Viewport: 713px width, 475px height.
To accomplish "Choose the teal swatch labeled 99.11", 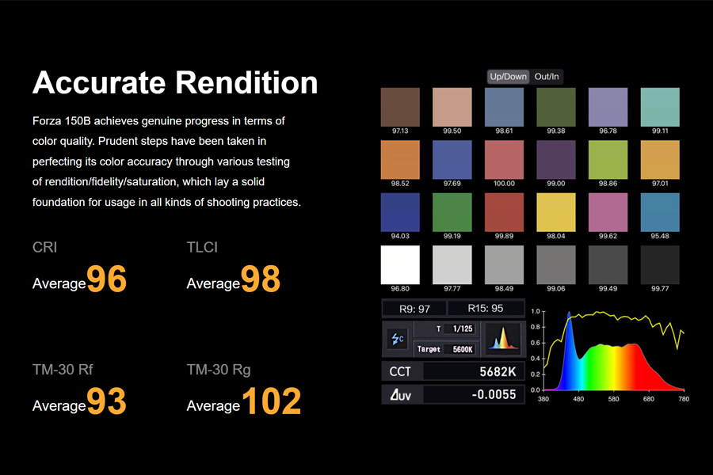I will click(660, 107).
